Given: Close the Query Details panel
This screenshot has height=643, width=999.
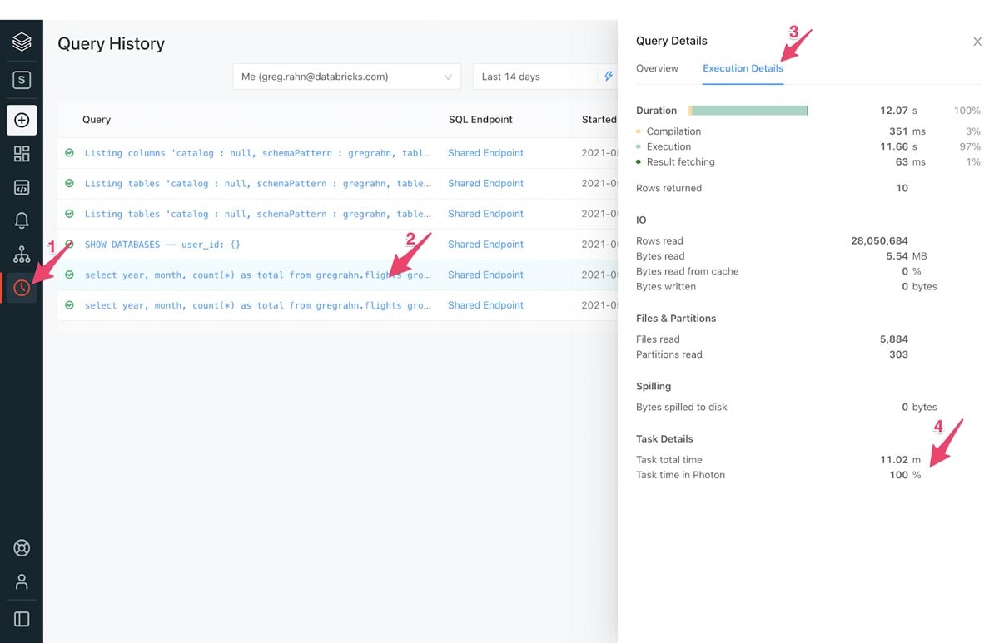Looking at the screenshot, I should pyautogui.click(x=977, y=42).
